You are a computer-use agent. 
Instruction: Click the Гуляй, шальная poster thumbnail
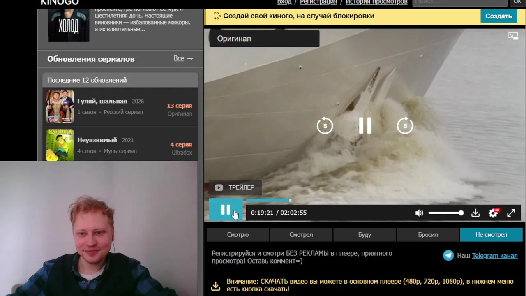click(60, 106)
